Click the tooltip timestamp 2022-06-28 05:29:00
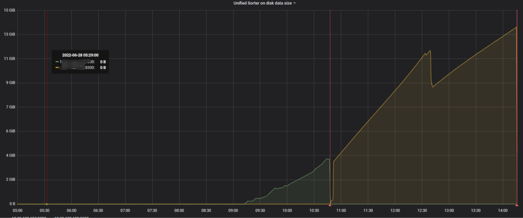This screenshot has height=218, width=523. 80,55
